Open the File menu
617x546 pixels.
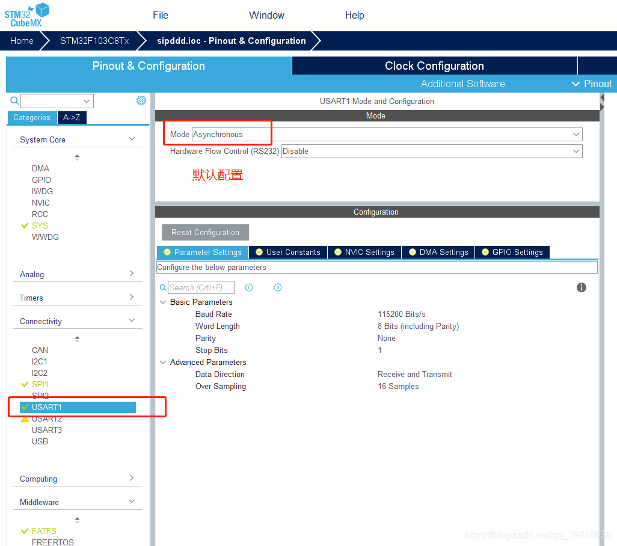click(x=161, y=16)
